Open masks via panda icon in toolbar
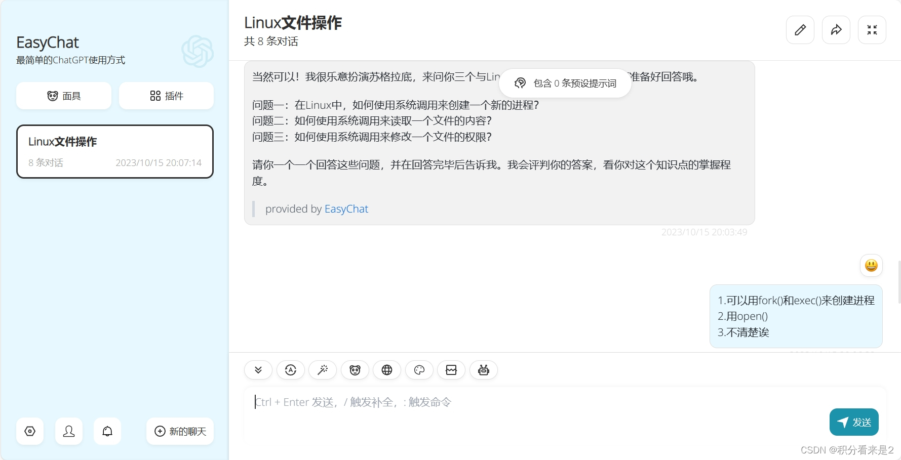Viewport: 901px width, 460px height. [355, 370]
